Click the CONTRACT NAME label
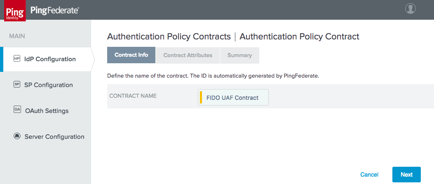Screen dimensions: 434x184 click(x=133, y=96)
